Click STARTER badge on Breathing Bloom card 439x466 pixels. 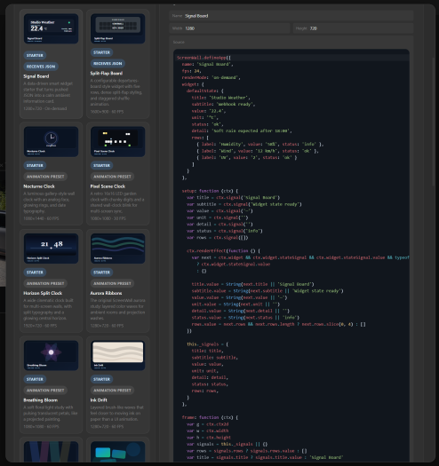(35, 379)
